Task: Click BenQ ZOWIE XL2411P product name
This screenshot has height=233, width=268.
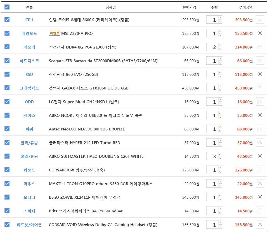Action: (85, 197)
